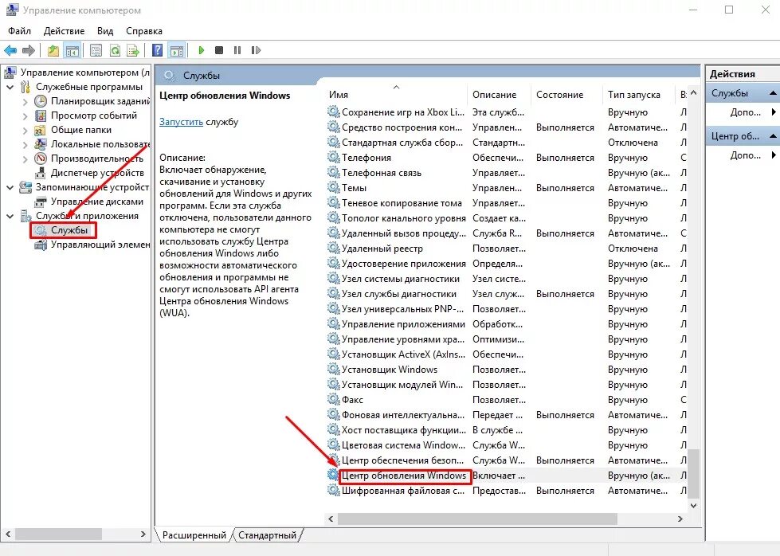Click gear icon of Узел системы диагностики

(333, 278)
